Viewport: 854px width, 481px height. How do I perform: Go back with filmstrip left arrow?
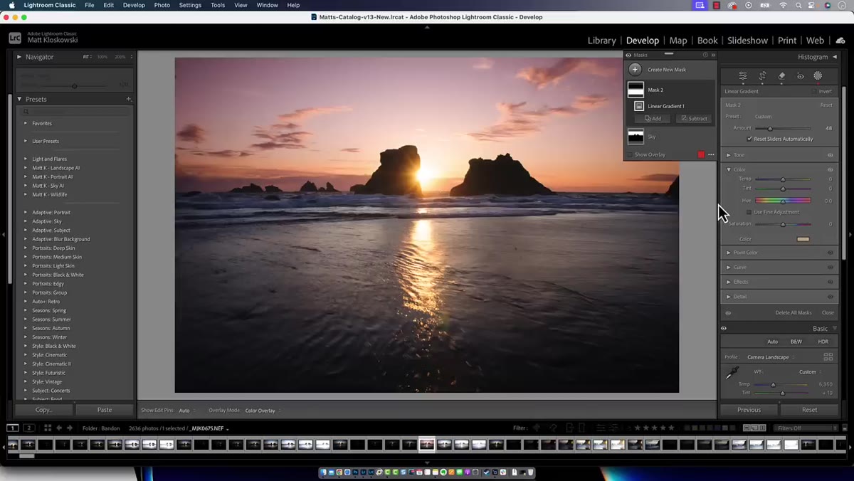59,428
